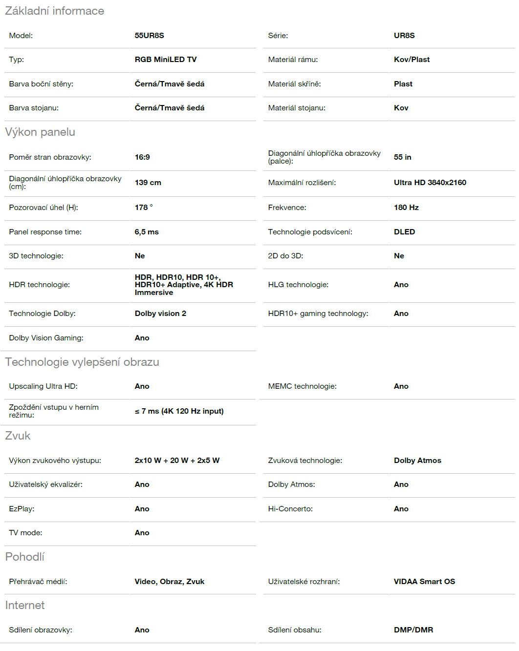Select the Internet section heading

pos(24,605)
